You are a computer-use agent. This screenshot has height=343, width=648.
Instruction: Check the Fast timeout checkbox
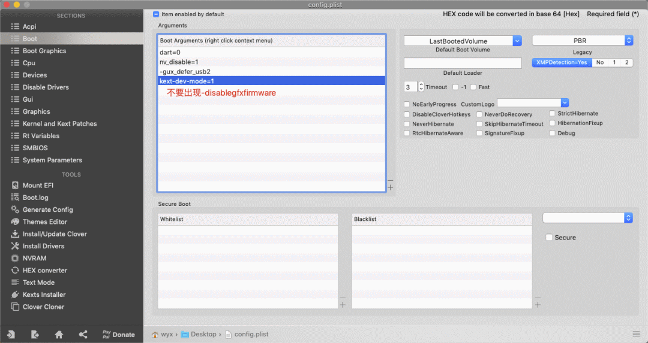473,87
